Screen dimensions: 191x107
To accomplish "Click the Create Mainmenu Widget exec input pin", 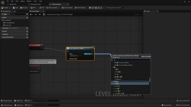I will tap(68, 51).
